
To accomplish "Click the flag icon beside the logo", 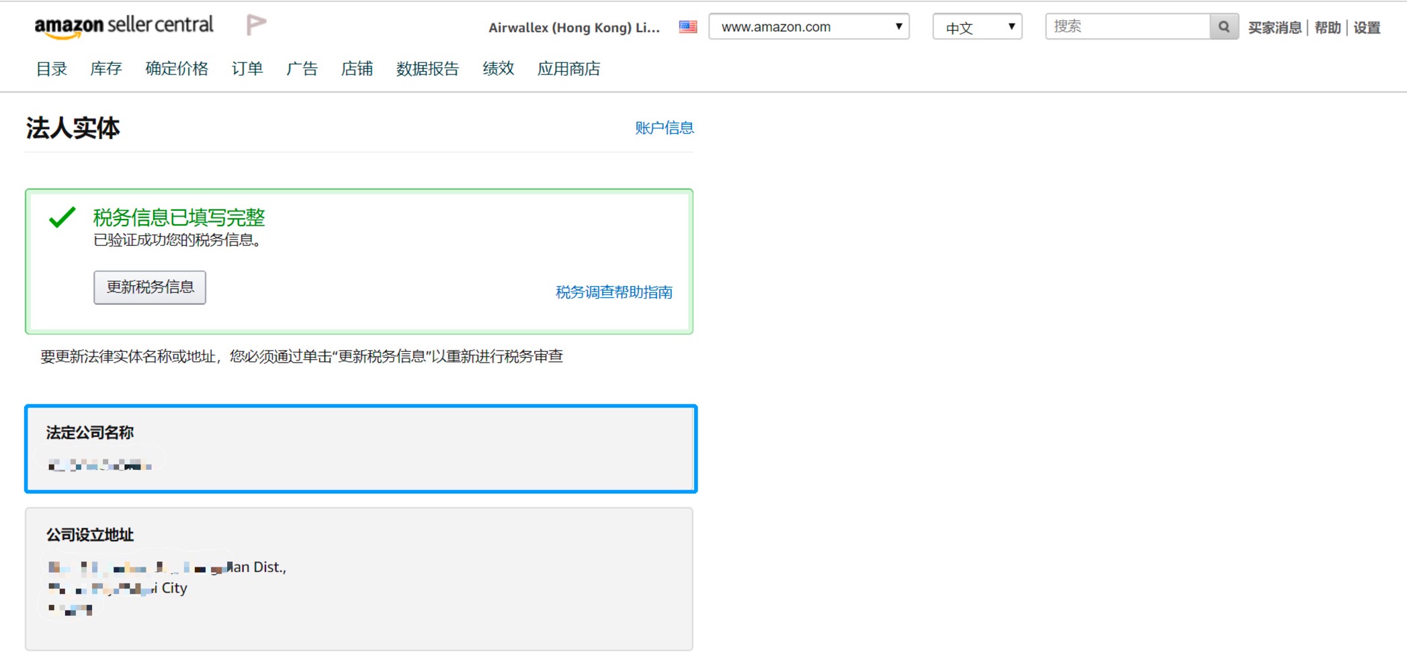I will (x=256, y=26).
